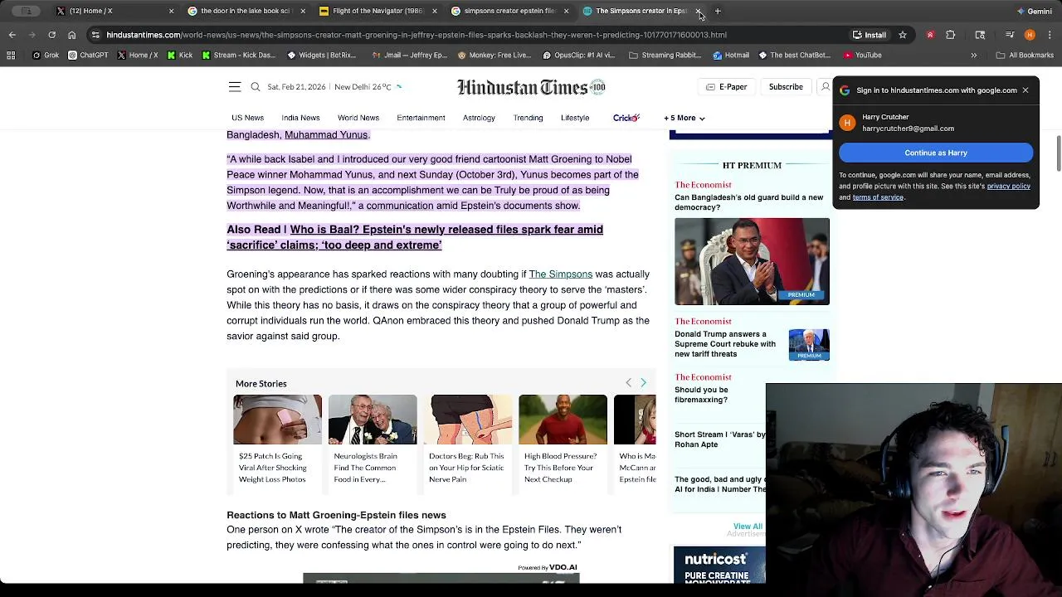Open the Widgets | BotRix bookmark
Screen dimensions: 1062x597
(321, 56)
